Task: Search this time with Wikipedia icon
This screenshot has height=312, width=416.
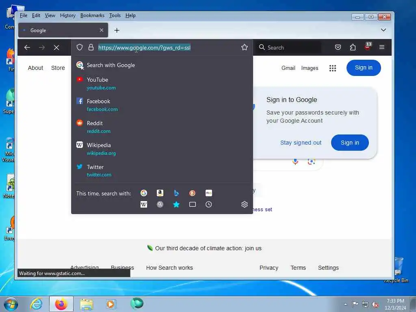Action: pyautogui.click(x=144, y=204)
